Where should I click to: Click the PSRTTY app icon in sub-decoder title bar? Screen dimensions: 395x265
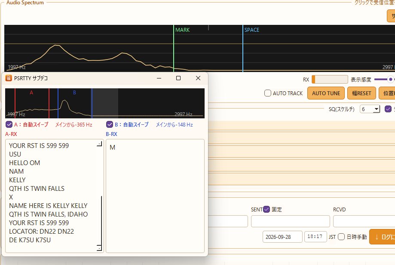tap(9, 78)
